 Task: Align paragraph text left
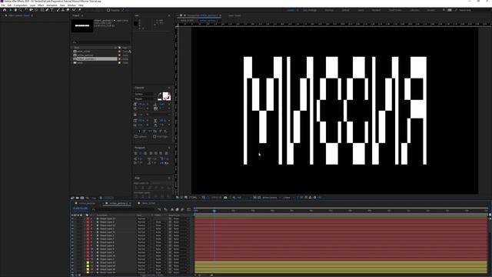coord(136,153)
